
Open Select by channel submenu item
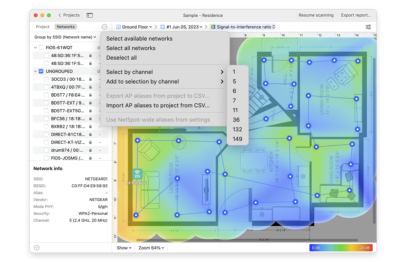click(x=165, y=72)
